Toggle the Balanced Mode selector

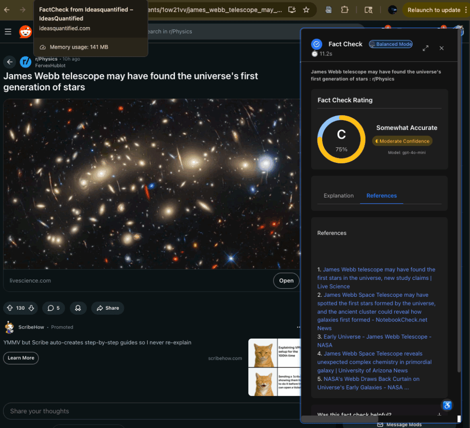pyautogui.click(x=391, y=44)
